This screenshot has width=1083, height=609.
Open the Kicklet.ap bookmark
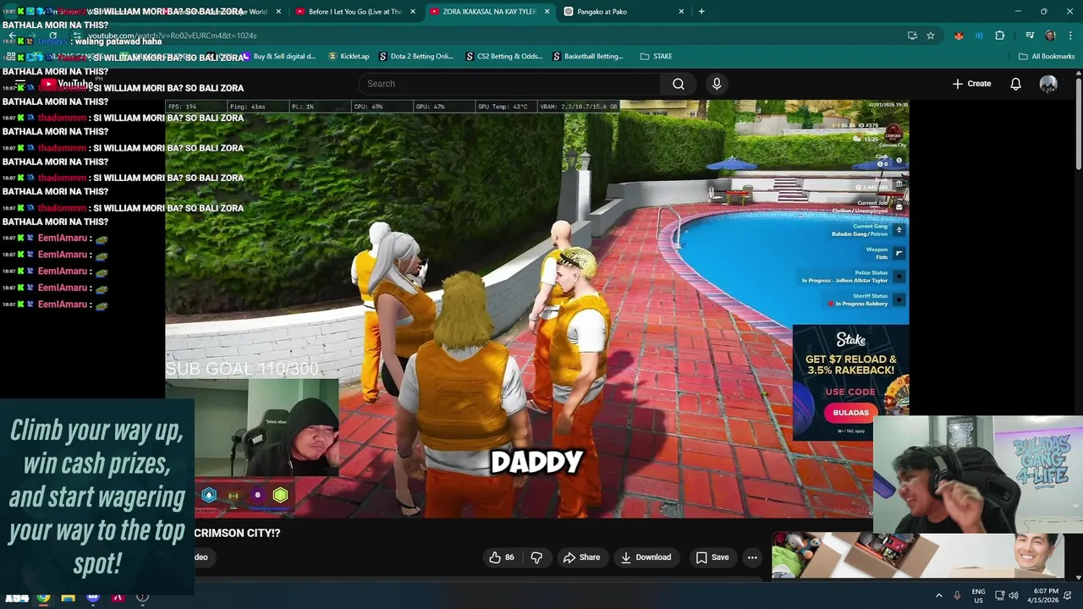click(x=348, y=57)
